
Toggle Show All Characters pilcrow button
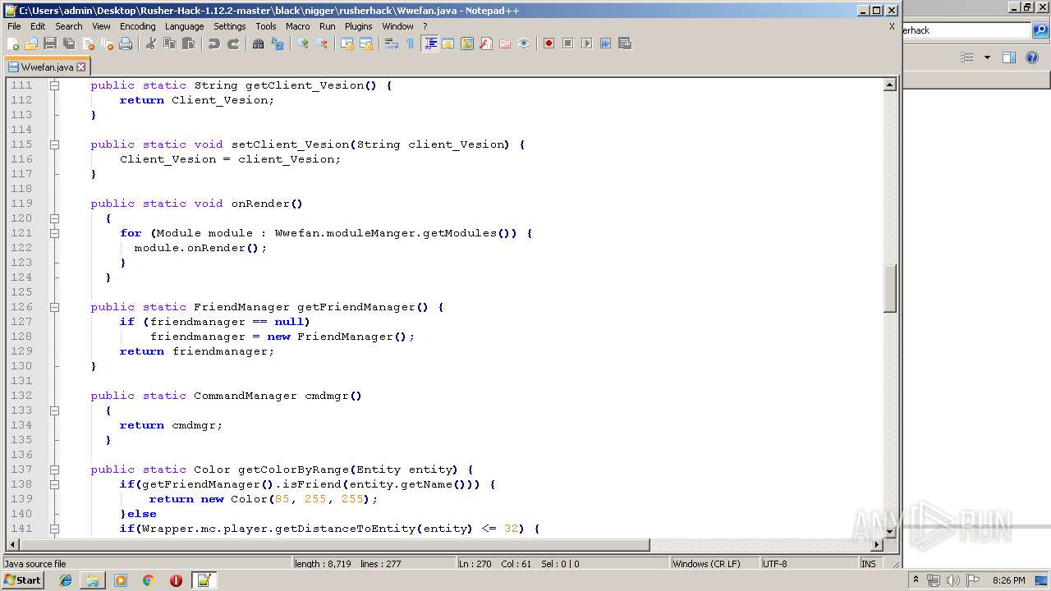pyautogui.click(x=410, y=44)
